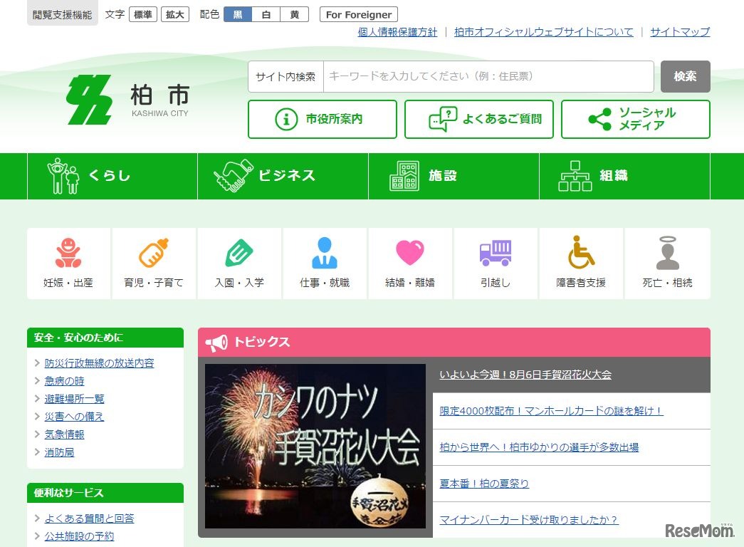This screenshot has width=744, height=547.
Task: Keep text size at 標準
Action: pyautogui.click(x=142, y=14)
